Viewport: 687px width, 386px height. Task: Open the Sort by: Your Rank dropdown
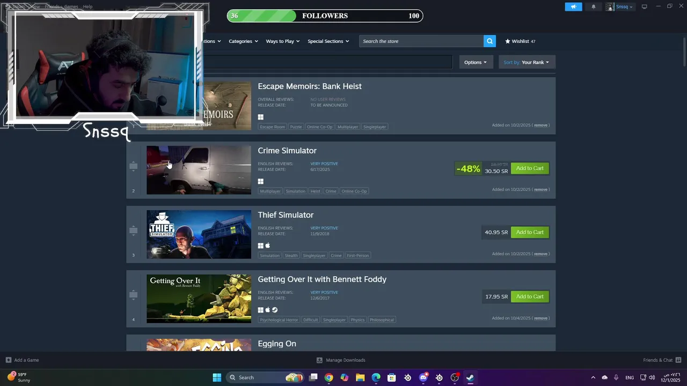(527, 62)
